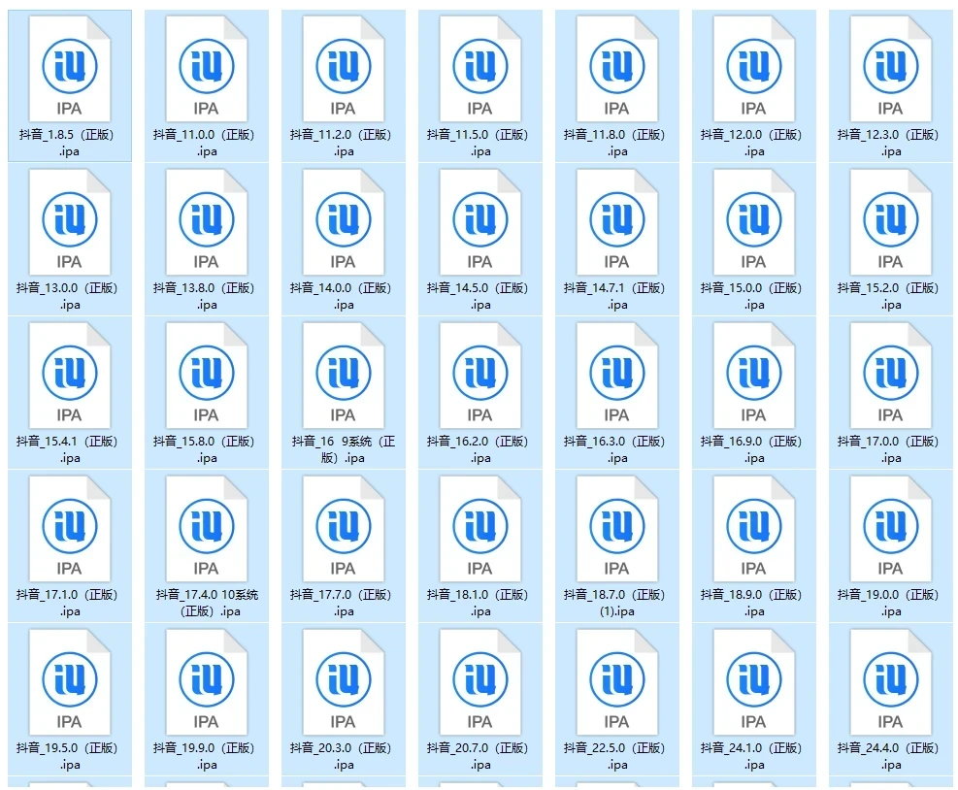
Task: Select the 抖音_11.5.0 IPA file icon
Action: [480, 69]
